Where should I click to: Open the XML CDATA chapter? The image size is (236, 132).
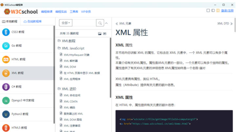tap(70, 101)
